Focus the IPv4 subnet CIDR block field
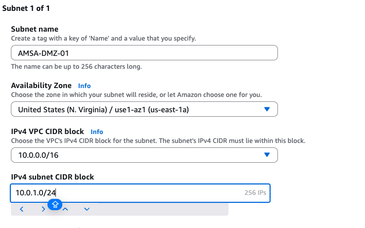 coord(124,193)
